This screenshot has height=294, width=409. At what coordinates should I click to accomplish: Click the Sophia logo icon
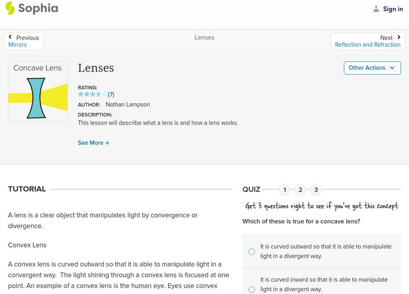click(x=10, y=8)
